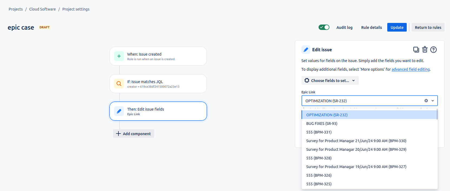Click the Epic Link input field
The width and height of the screenshot is (450, 191).
(362, 101)
